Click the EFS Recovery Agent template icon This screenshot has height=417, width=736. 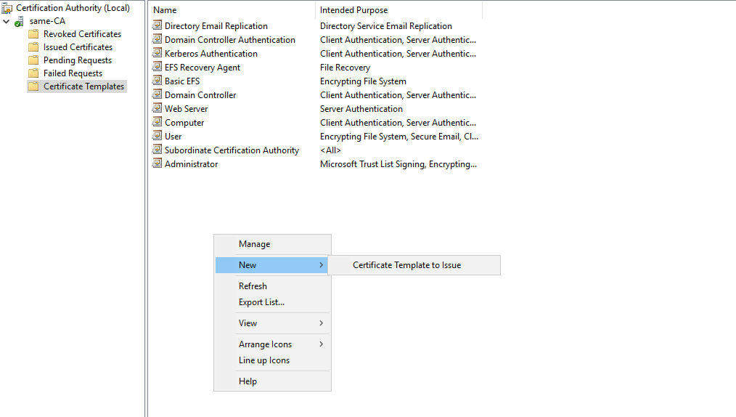[158, 67]
